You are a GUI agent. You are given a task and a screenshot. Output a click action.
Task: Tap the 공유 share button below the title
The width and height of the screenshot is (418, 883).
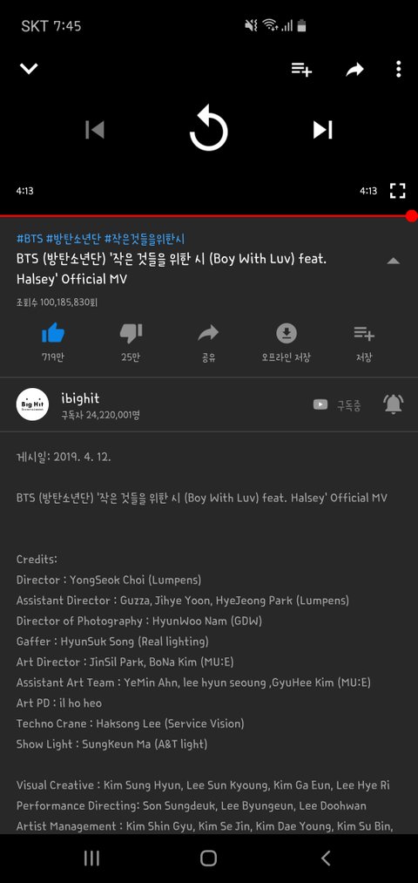(x=208, y=342)
